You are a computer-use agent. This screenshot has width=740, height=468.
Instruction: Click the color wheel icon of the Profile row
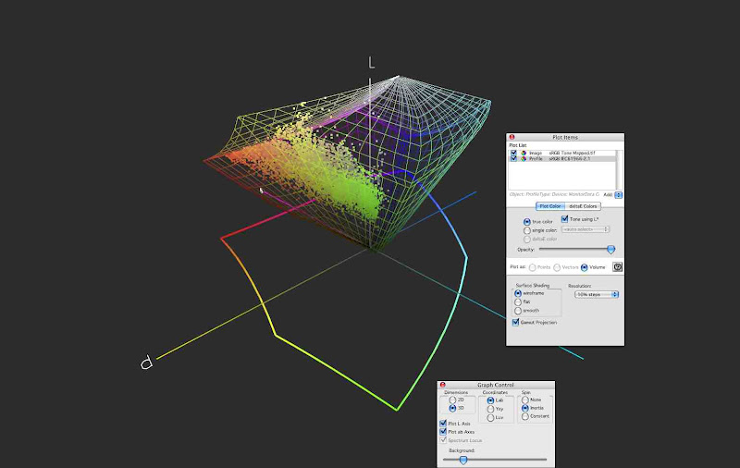click(x=524, y=159)
